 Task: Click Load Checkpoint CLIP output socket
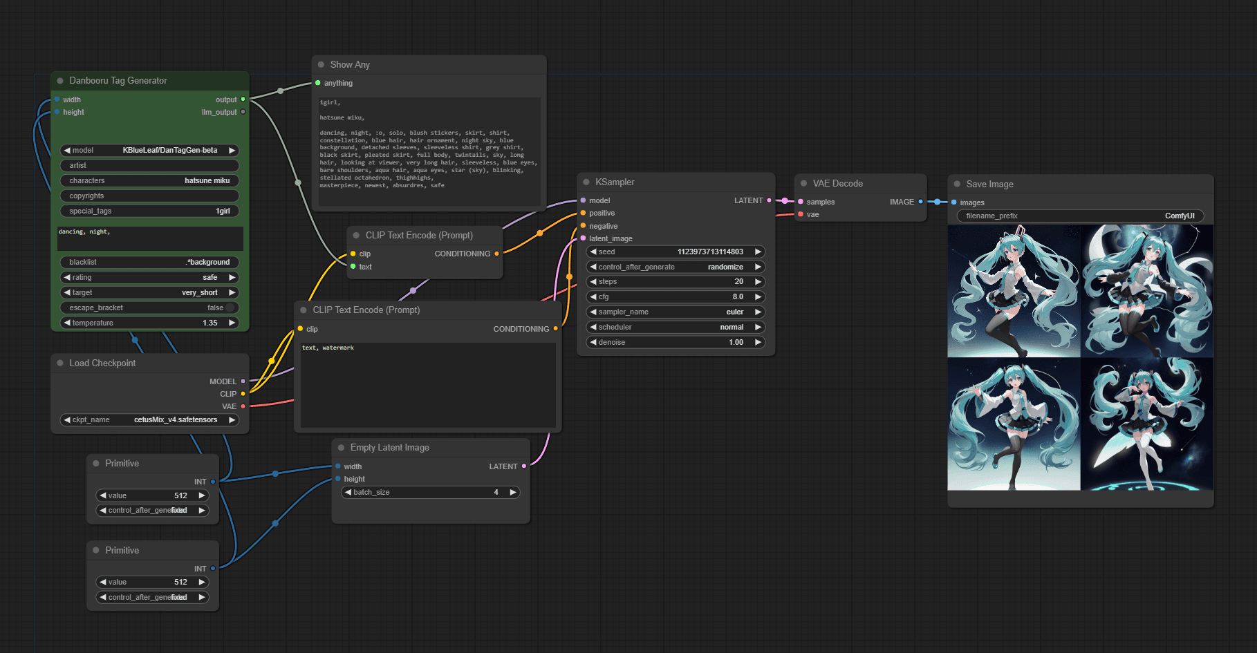[x=243, y=394]
